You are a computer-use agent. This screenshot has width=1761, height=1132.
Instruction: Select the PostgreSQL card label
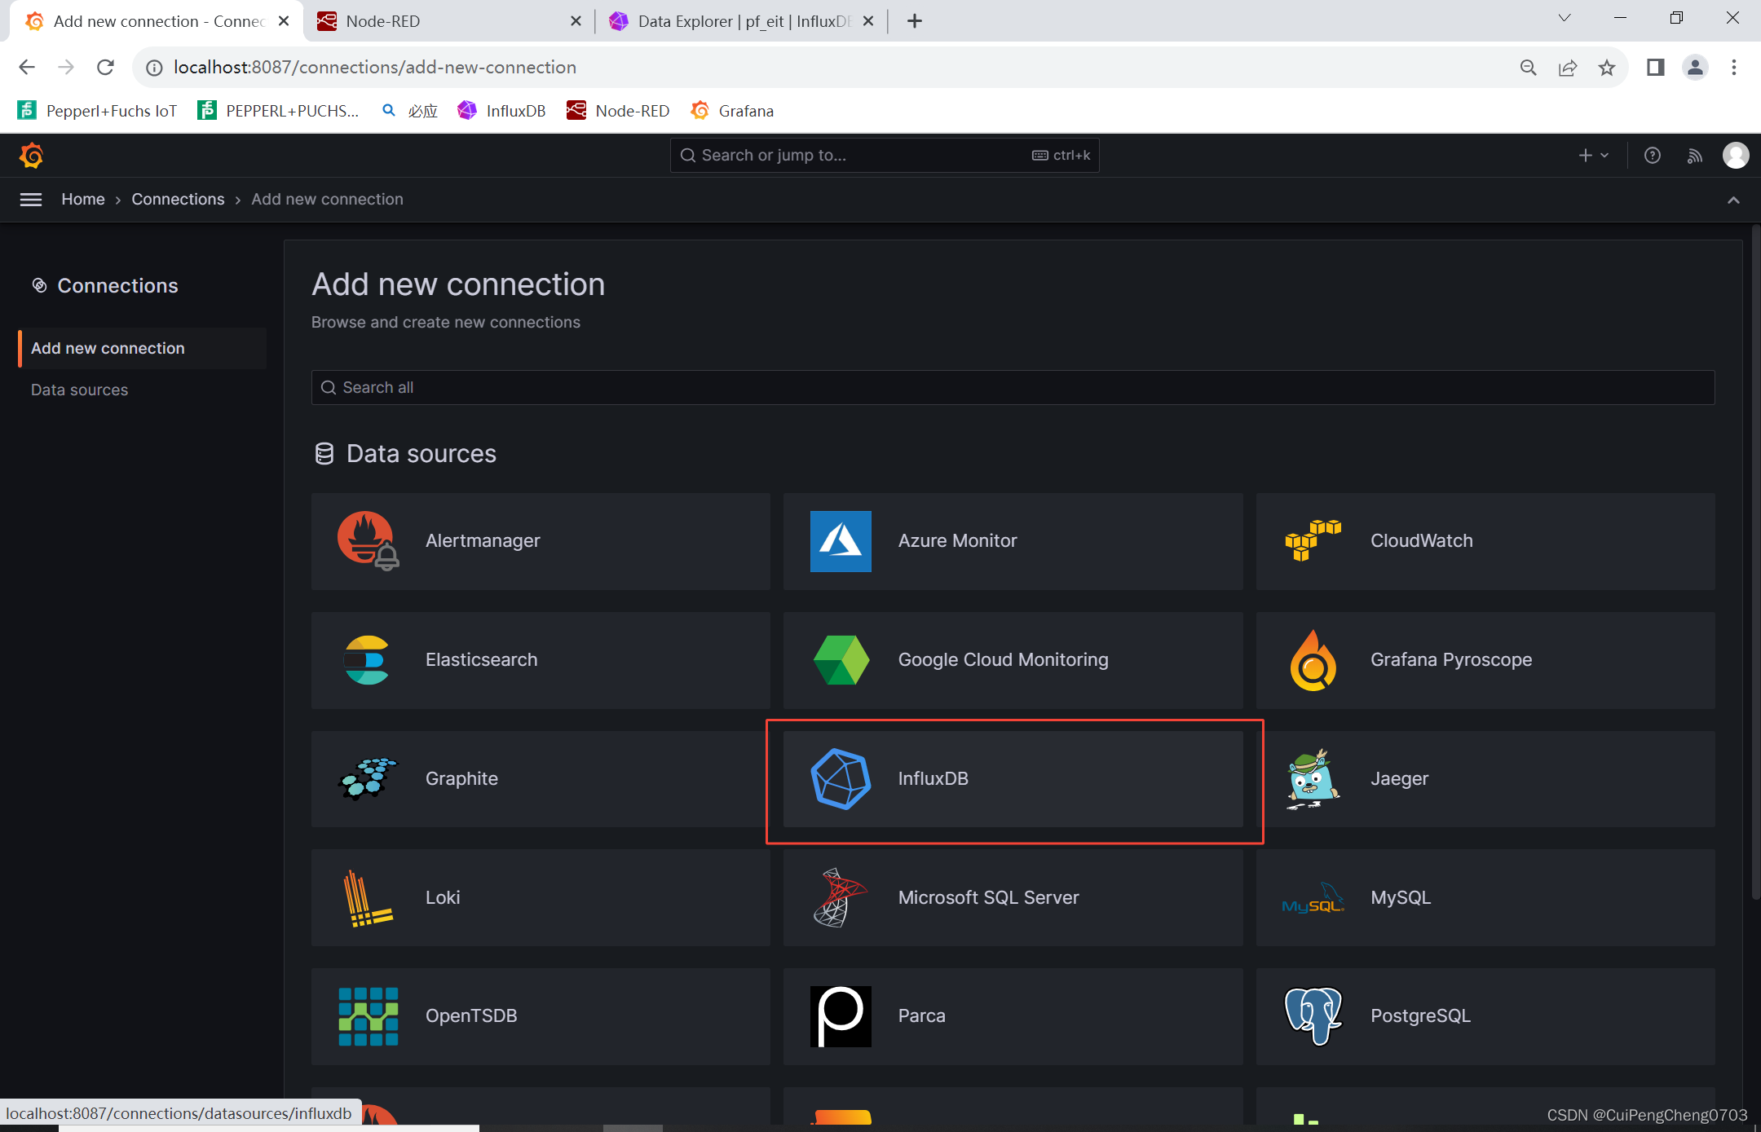pos(1421,1016)
